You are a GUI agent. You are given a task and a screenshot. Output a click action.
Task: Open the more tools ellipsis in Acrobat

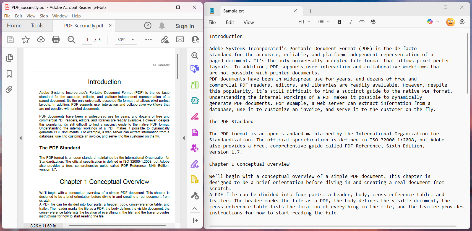click(x=148, y=40)
